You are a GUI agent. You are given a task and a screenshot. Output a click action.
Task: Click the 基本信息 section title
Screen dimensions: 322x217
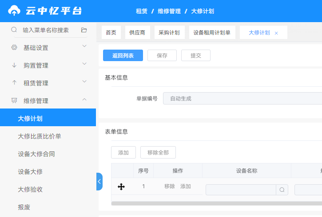(116, 77)
